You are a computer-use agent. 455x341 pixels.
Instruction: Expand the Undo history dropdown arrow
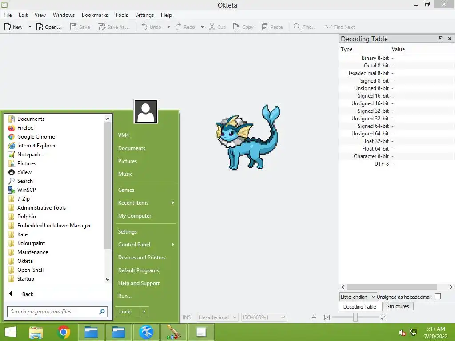click(168, 27)
